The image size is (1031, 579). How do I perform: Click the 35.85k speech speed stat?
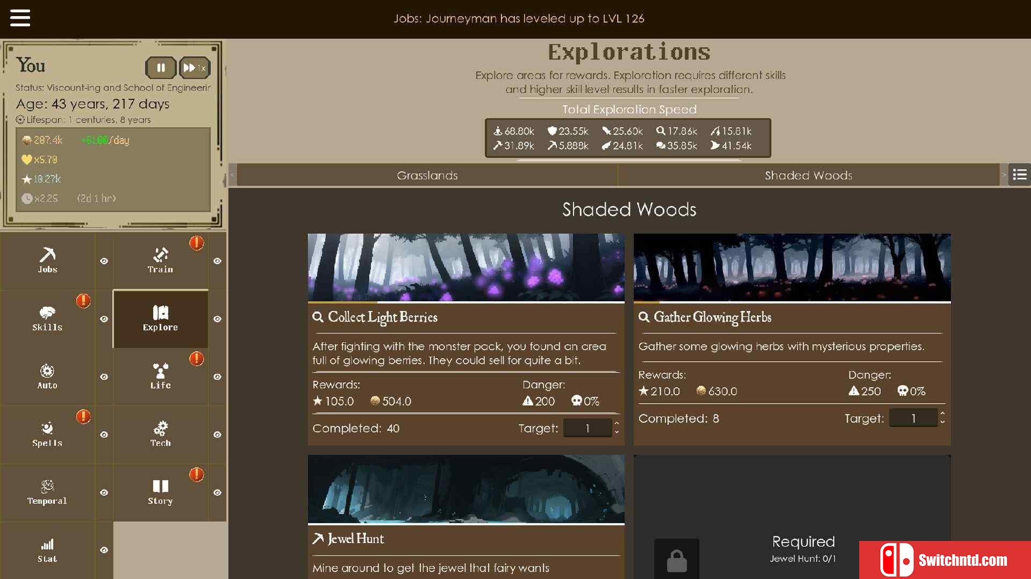tap(677, 146)
